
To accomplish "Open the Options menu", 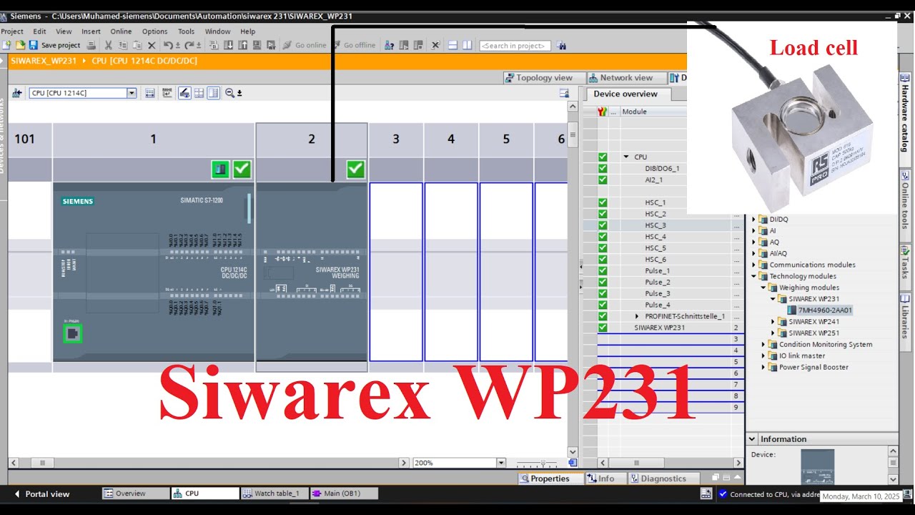I will coord(154,31).
